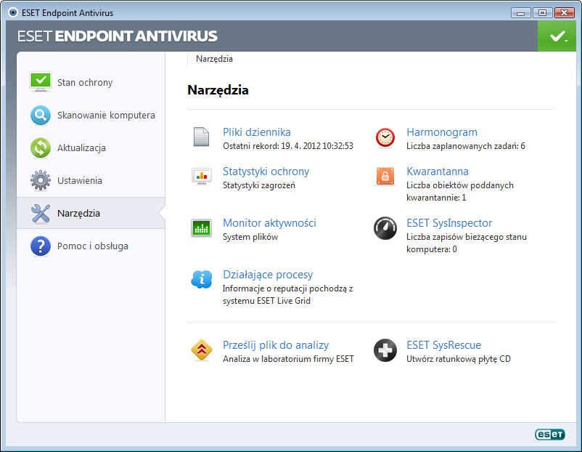Viewport: 582px width, 452px height.
Task: Open the Kwarantanna link
Action: [438, 171]
